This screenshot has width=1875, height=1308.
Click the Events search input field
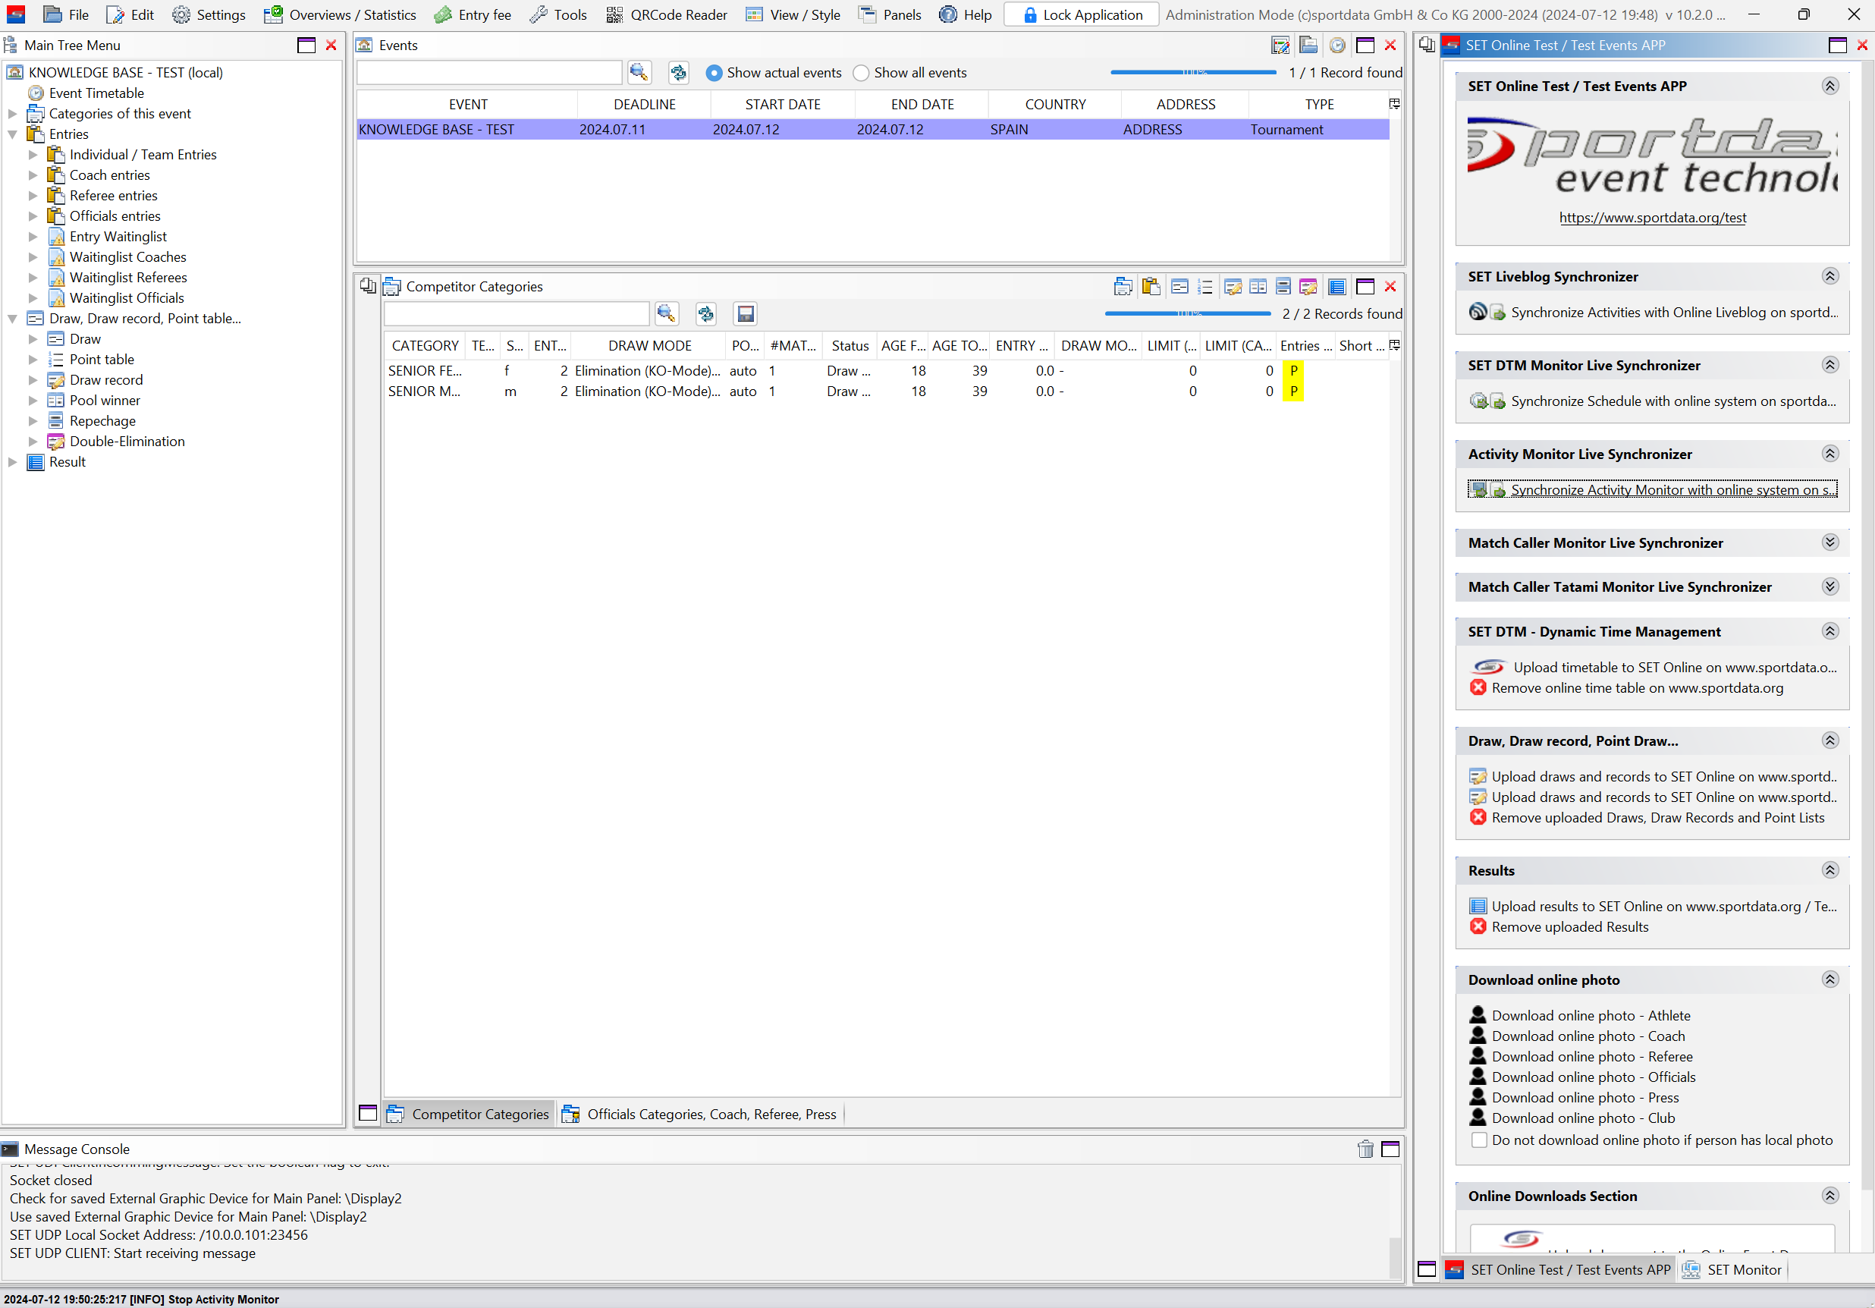[489, 73]
